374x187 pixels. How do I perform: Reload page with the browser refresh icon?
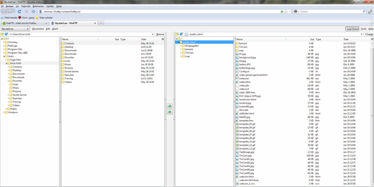pyautogui.click(x=19, y=12)
